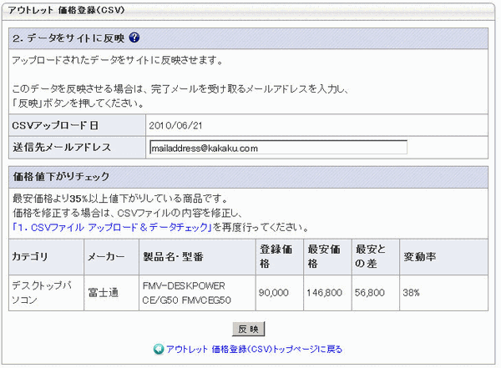The height and width of the screenshot is (368, 501).
Task: Open the CSVファイル アップロード&データチェック link
Action: click(x=112, y=227)
